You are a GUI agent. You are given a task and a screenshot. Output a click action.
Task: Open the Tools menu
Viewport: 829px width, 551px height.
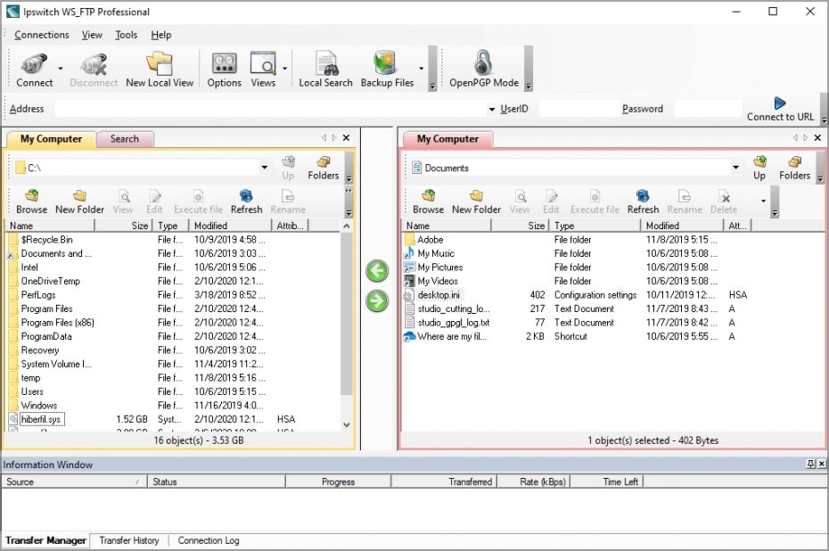127,35
